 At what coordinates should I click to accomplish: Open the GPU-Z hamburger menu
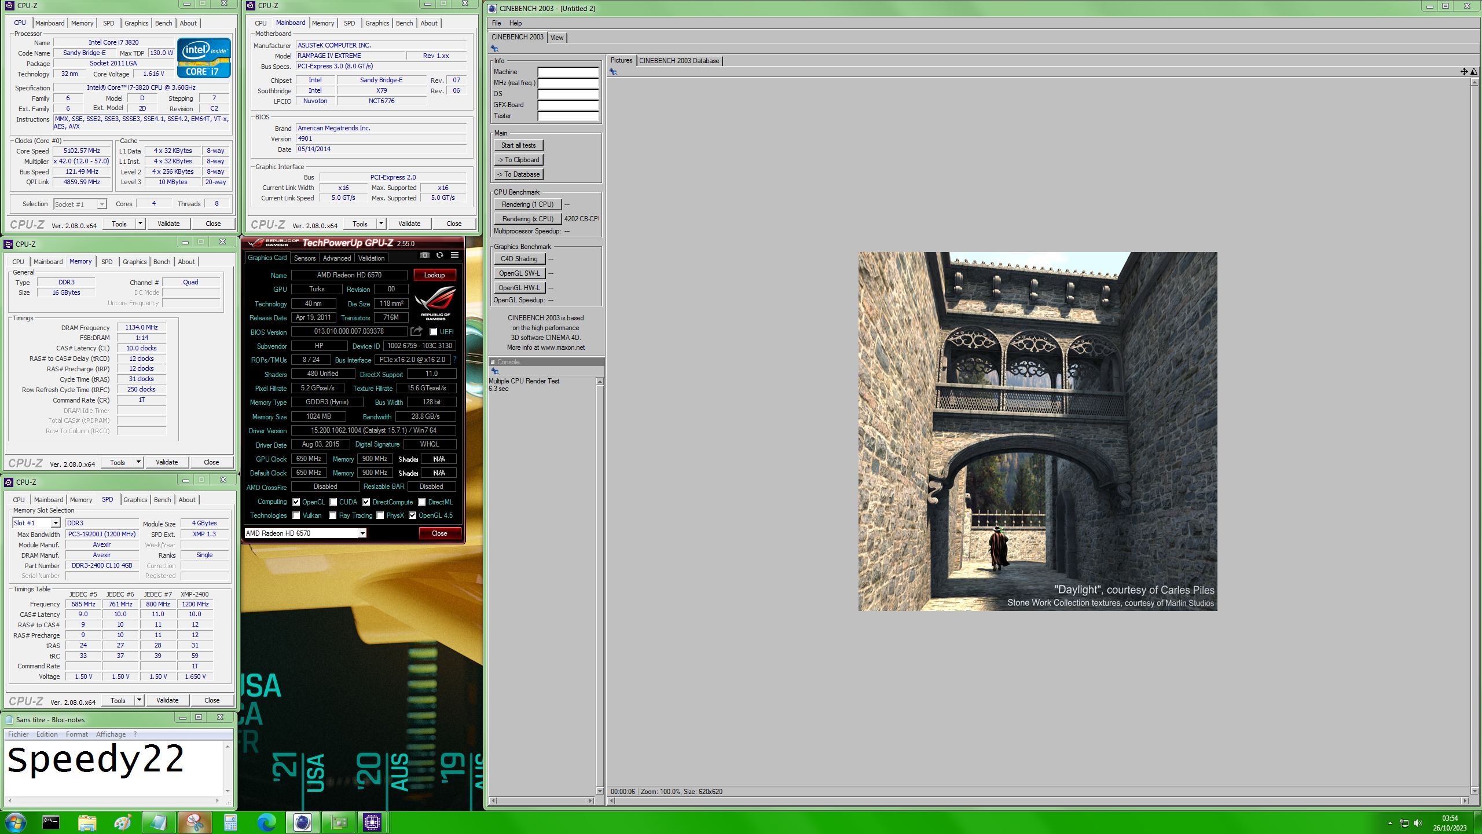455,255
